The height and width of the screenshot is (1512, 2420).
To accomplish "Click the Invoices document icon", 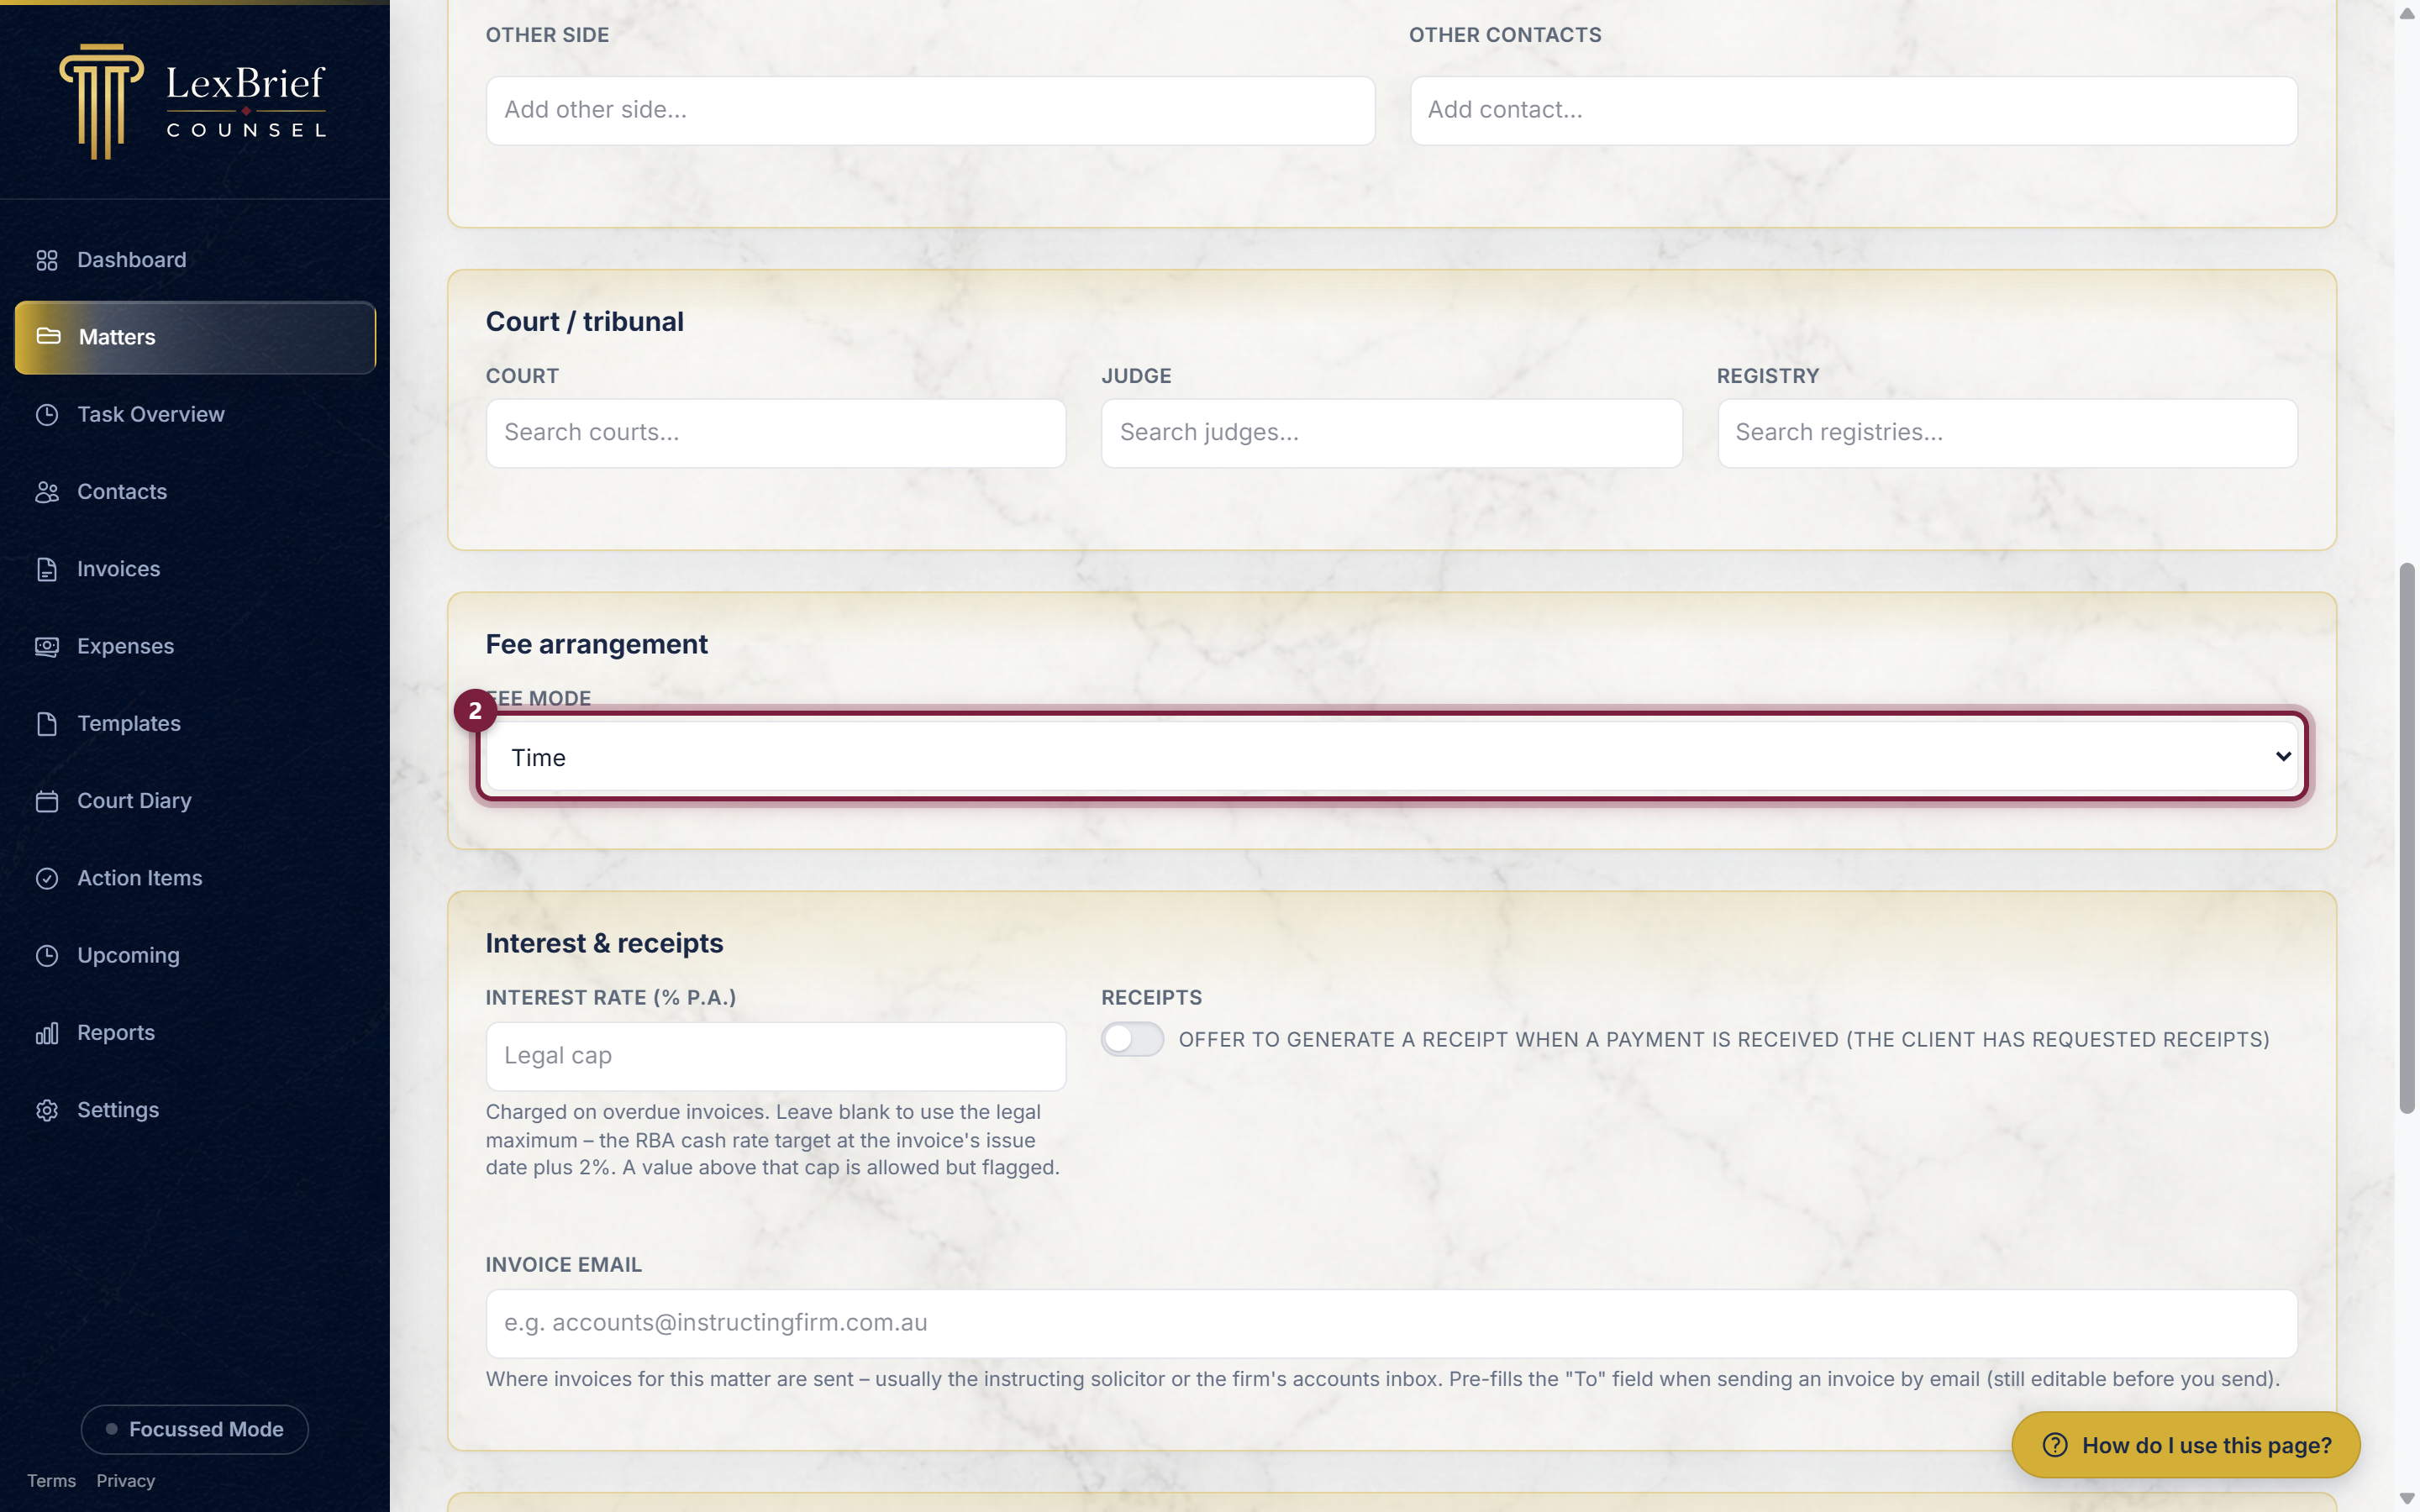I will [x=47, y=569].
